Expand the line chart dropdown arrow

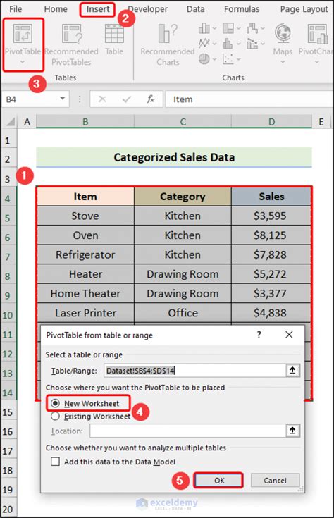[215, 43]
